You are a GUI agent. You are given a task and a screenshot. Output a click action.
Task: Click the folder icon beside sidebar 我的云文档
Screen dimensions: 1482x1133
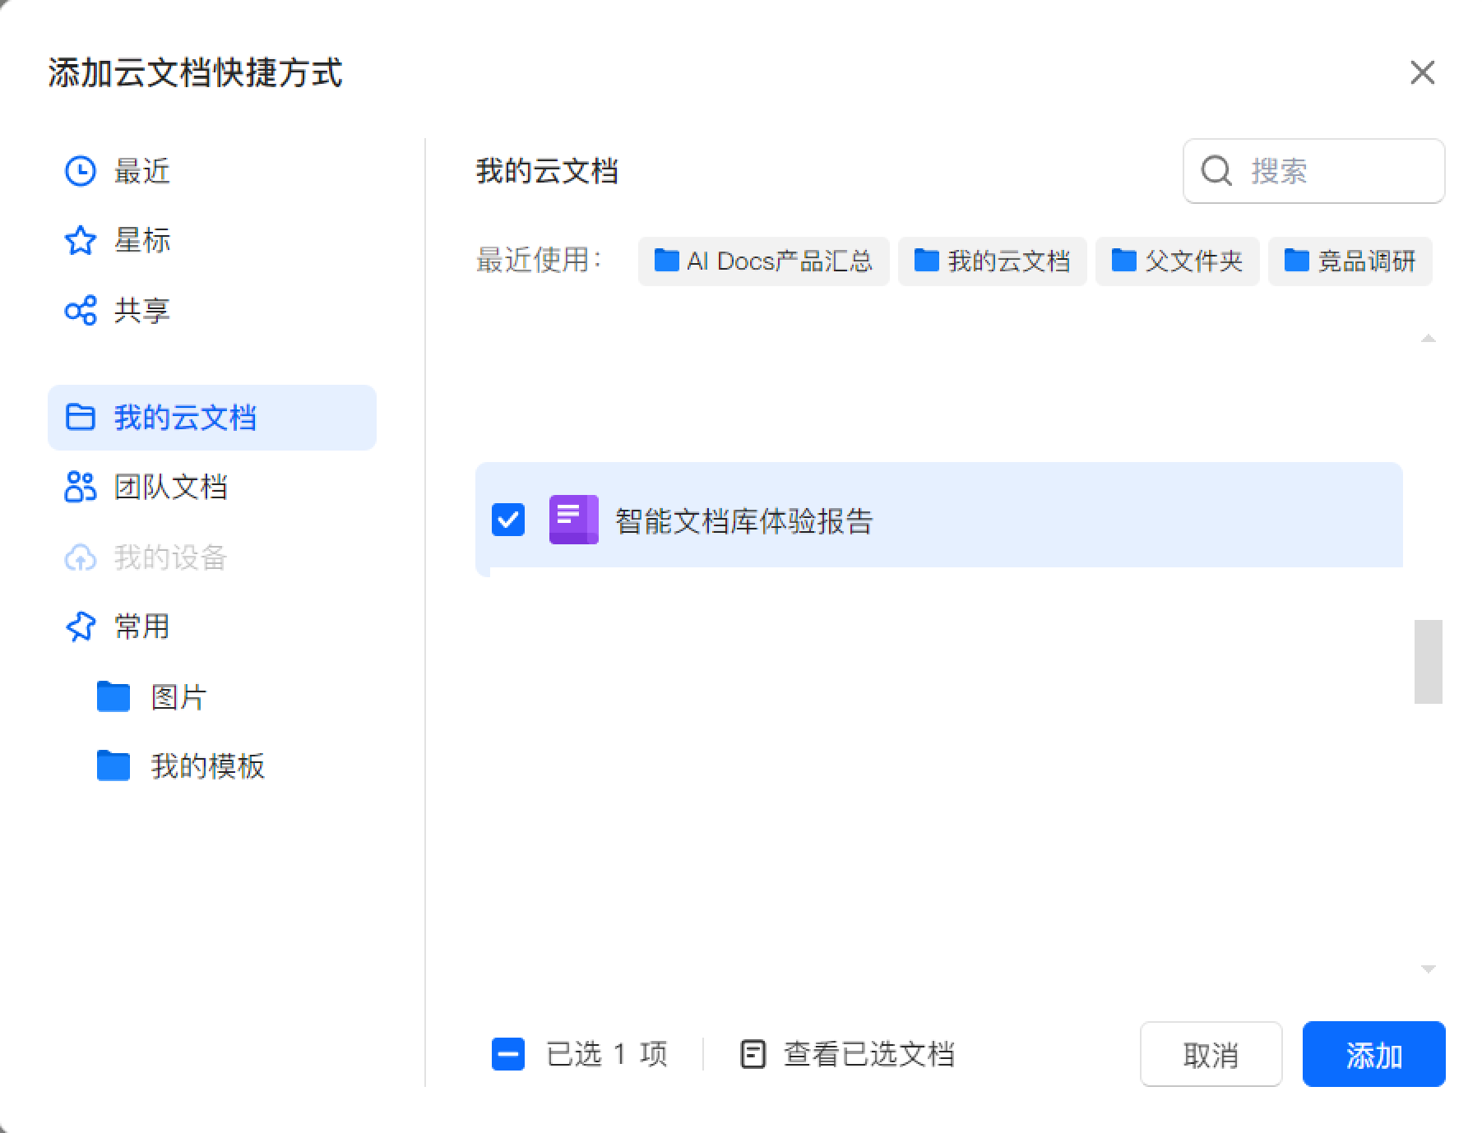pyautogui.click(x=80, y=418)
